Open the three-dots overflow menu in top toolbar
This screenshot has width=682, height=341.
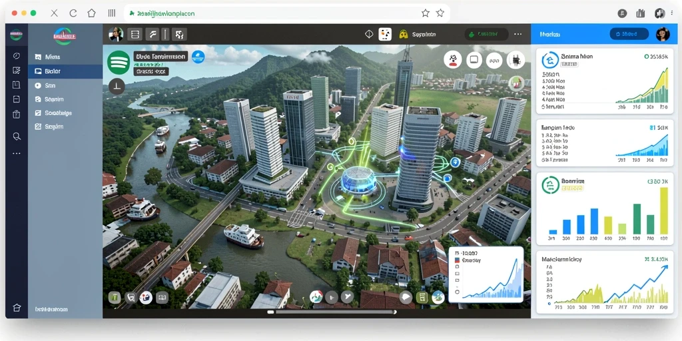pos(517,34)
